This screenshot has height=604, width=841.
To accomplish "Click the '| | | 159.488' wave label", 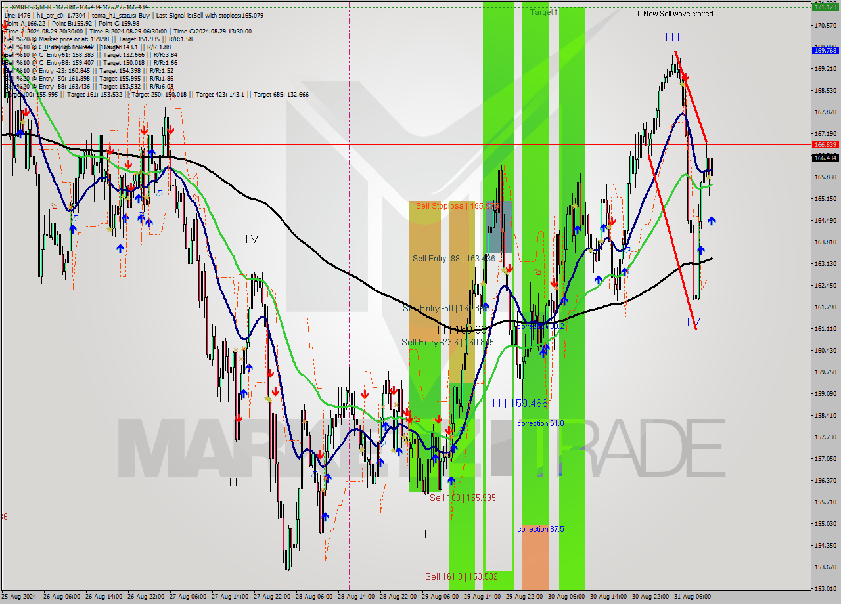I will tap(520, 403).
